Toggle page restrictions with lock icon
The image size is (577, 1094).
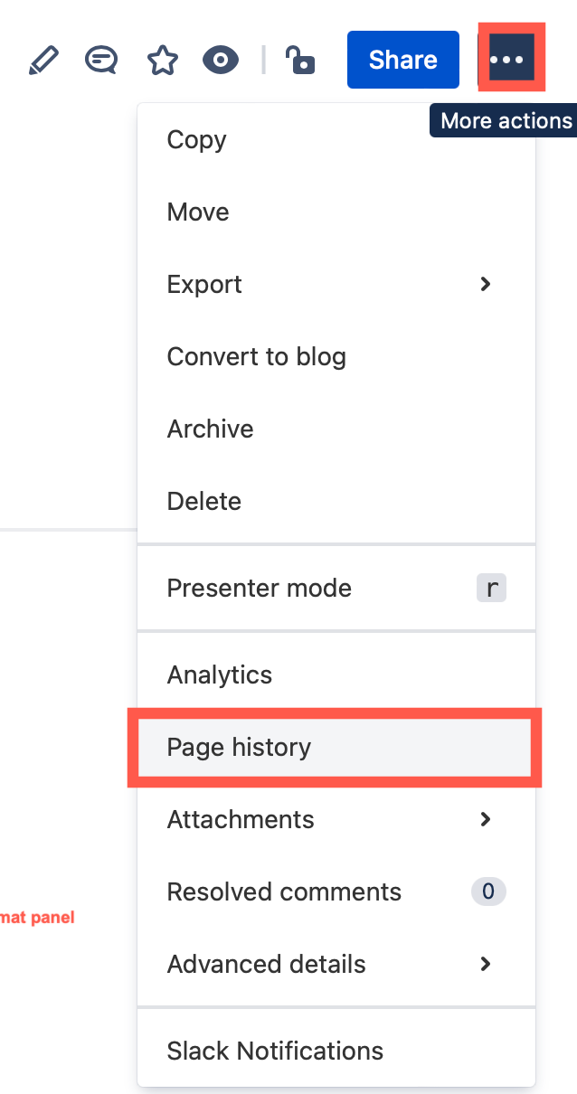299,60
